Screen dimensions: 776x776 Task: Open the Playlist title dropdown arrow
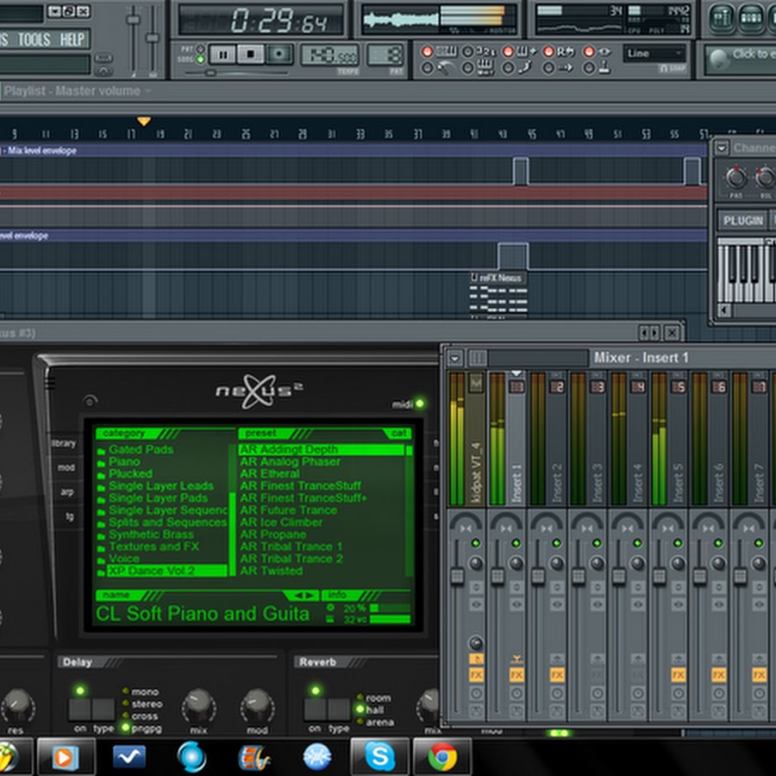[x=148, y=91]
